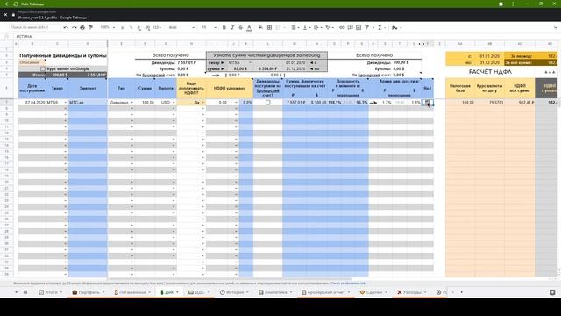Click the 'РАСЧЁТ НДФЛ' heading
Viewport: 561px width, 316px height.
(490, 72)
